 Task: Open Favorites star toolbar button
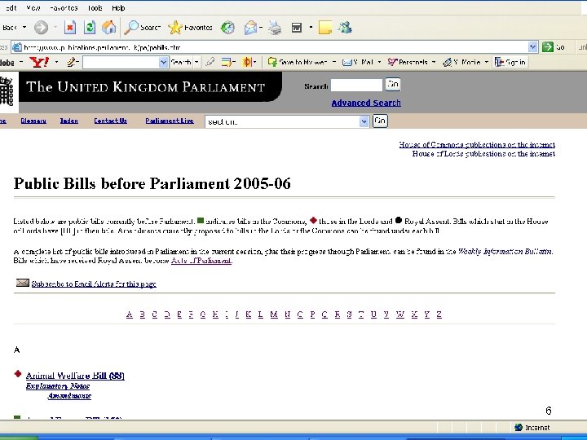tap(190, 28)
